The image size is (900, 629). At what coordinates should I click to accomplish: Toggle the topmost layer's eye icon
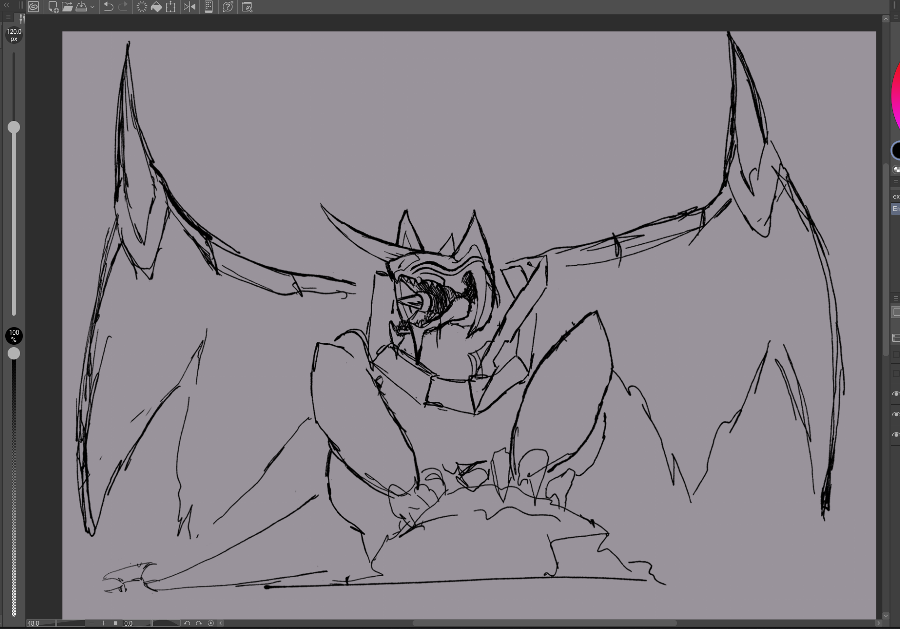pyautogui.click(x=896, y=394)
